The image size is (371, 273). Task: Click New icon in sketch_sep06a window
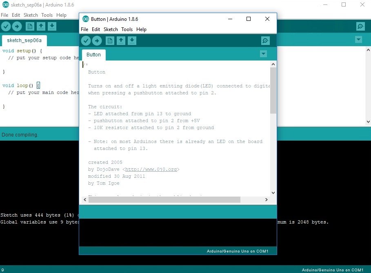pos(30,26)
